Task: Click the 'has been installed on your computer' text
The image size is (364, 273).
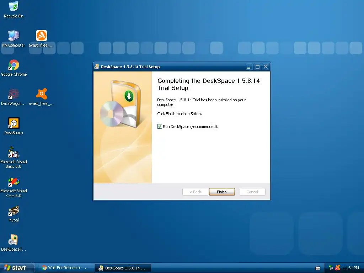Action: point(201,102)
